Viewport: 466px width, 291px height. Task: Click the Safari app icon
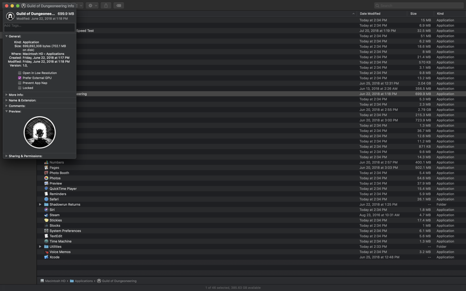(46, 199)
